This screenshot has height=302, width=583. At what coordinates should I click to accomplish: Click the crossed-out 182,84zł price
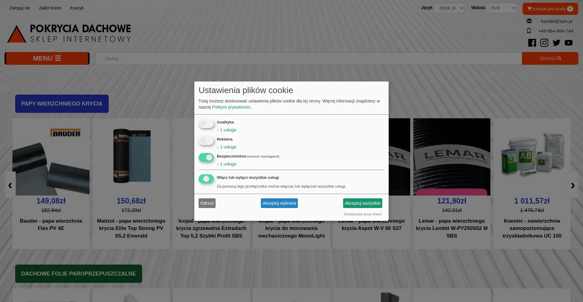click(x=51, y=210)
